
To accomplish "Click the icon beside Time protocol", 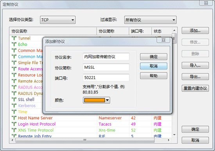I will (14, 112).
